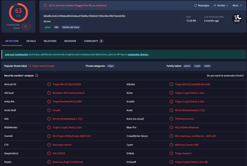Click the TR/Patched.Gen2 detection result
Image resolution: width=247 pixels, height=166 pixels.
[x=185, y=119]
